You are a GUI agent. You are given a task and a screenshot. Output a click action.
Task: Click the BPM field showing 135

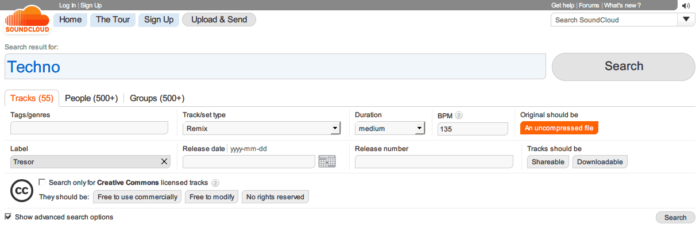tap(473, 129)
